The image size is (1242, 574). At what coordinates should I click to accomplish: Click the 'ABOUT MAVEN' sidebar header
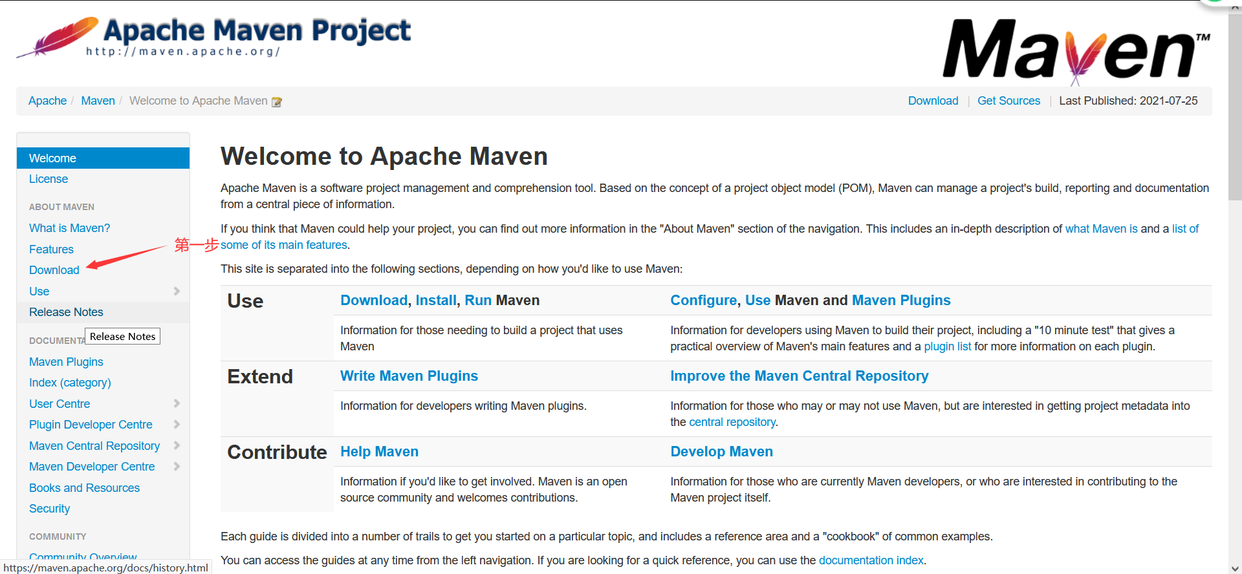61,207
